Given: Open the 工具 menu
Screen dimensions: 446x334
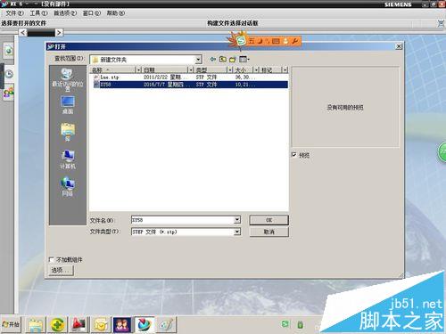Looking at the screenshot, I should (38, 13).
